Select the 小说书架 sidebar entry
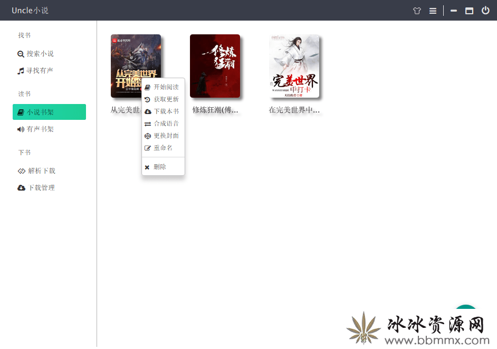Viewport: 497px width, 349px height. coord(49,112)
